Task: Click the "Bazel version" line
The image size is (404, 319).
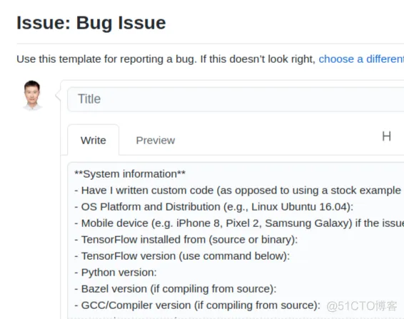Action: click(x=175, y=289)
